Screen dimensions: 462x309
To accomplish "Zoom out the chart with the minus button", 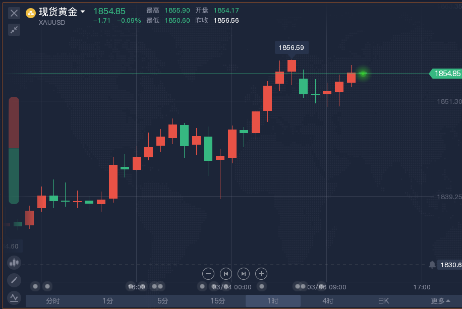I will pyautogui.click(x=208, y=274).
